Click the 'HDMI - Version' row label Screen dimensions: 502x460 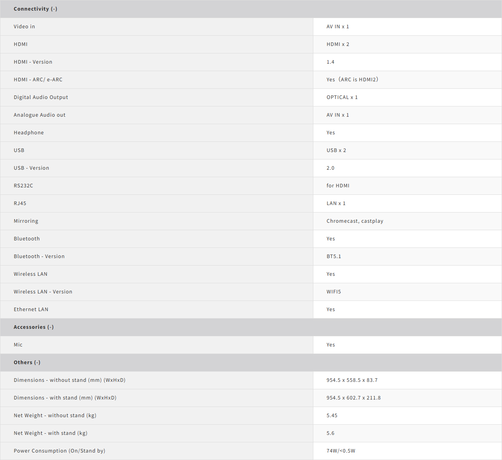(33, 62)
